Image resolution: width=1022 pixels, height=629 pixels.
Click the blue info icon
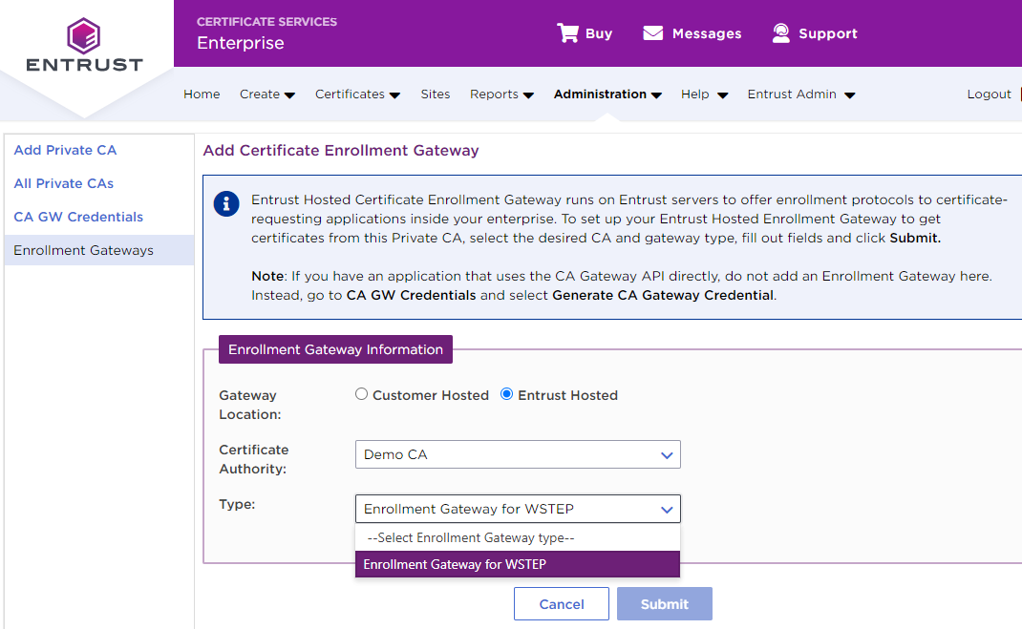pos(226,203)
